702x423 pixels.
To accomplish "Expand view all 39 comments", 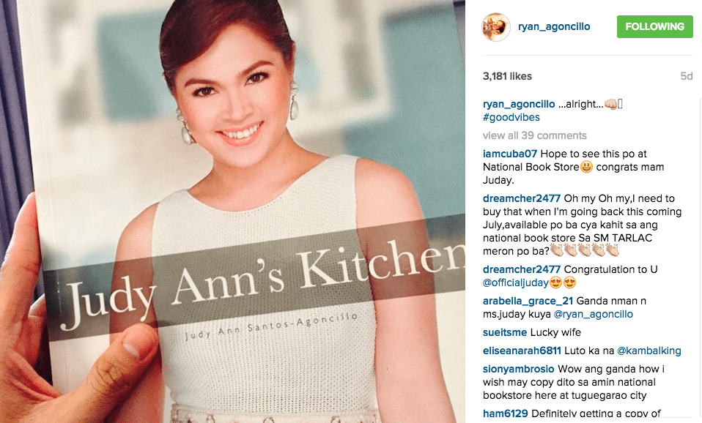I will (x=534, y=135).
